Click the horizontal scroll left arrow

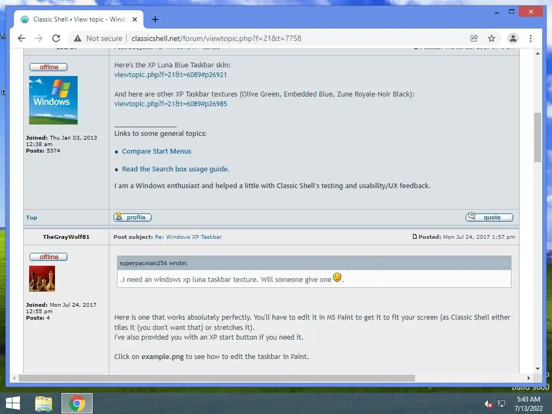(x=14, y=378)
